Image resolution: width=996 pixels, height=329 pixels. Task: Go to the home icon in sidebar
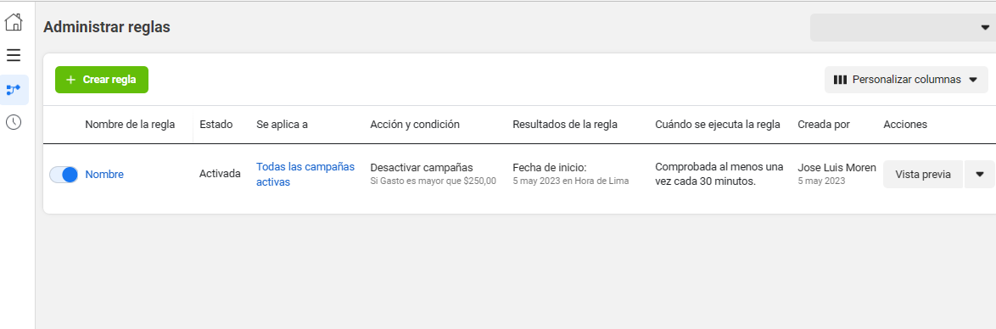pyautogui.click(x=14, y=22)
